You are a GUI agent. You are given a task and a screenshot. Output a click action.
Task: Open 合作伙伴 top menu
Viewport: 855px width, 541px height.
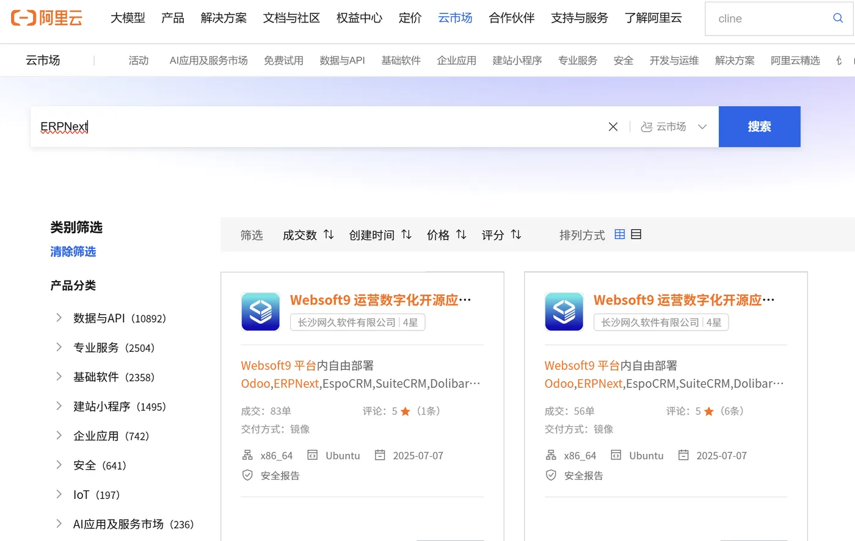[512, 18]
